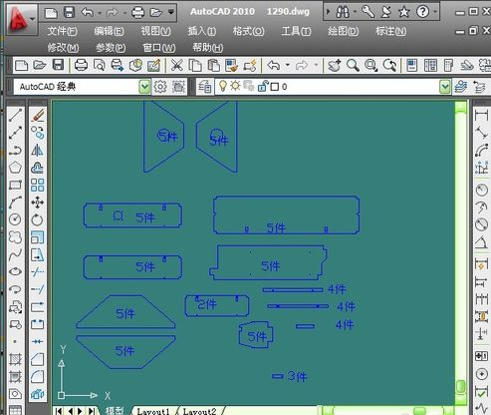This screenshot has height=415, width=491.
Task: Open Layer Properties Manager icon
Action: 205,87
